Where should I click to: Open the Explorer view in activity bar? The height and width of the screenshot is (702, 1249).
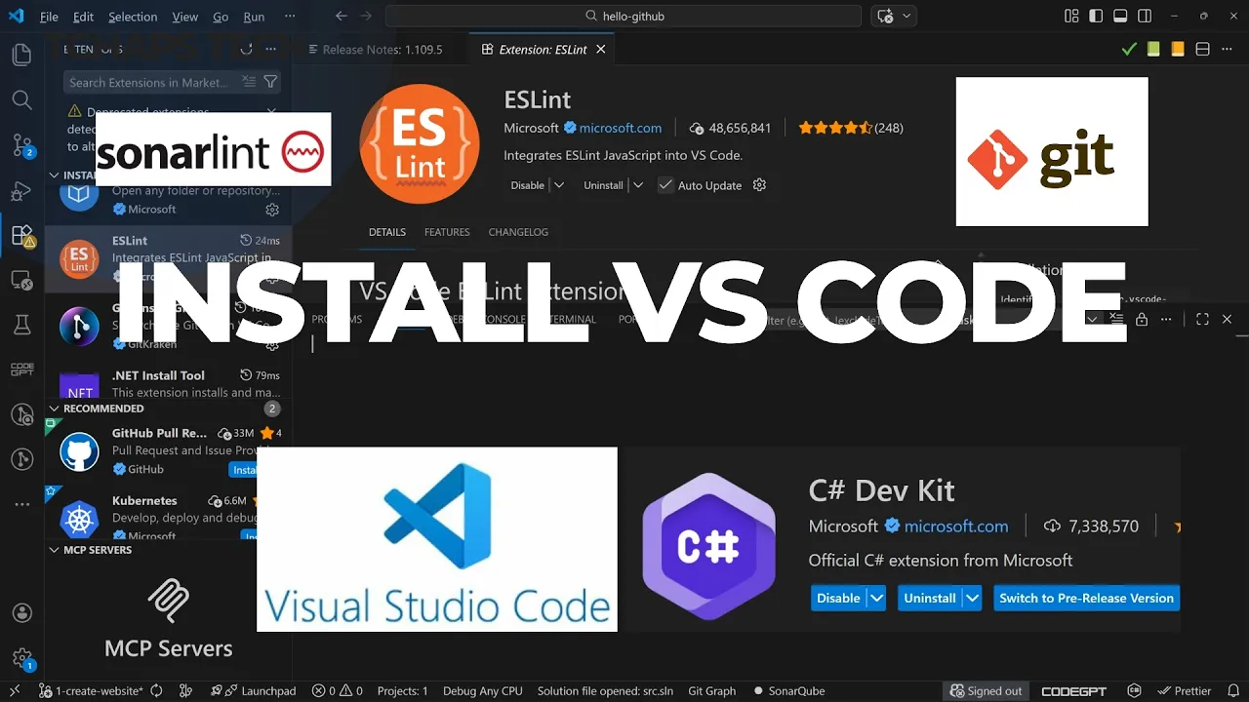(x=21, y=55)
